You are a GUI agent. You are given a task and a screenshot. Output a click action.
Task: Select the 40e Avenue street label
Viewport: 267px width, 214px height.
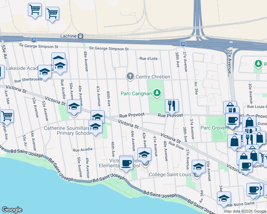pos(166,151)
